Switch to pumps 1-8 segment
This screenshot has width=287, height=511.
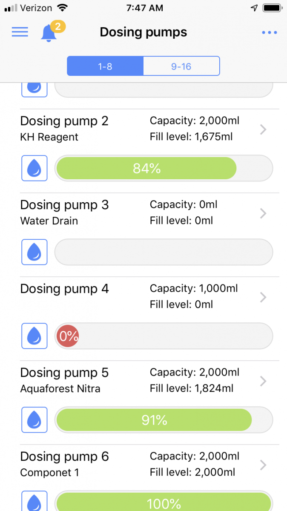(x=105, y=66)
